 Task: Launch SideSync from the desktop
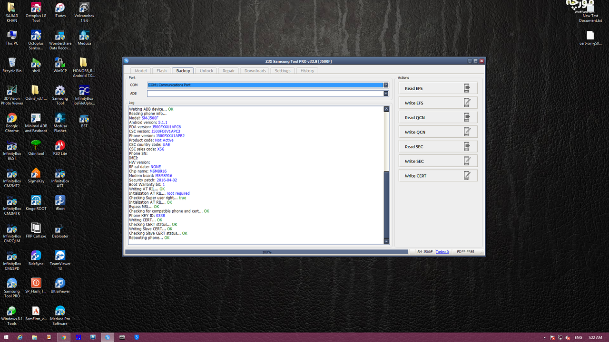[36, 258]
